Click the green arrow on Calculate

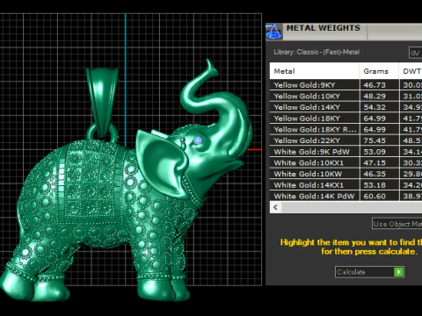coord(398,272)
